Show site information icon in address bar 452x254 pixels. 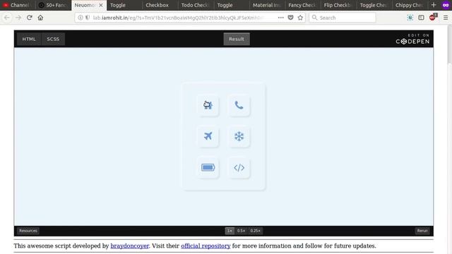coord(81,18)
